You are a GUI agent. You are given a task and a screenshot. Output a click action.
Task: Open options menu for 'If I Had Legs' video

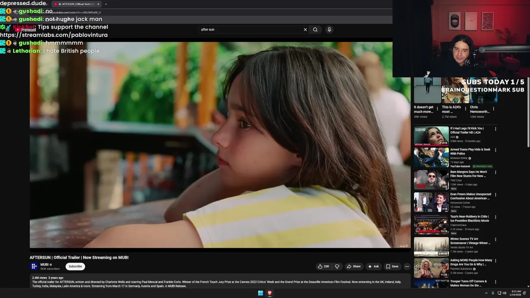coord(495,129)
